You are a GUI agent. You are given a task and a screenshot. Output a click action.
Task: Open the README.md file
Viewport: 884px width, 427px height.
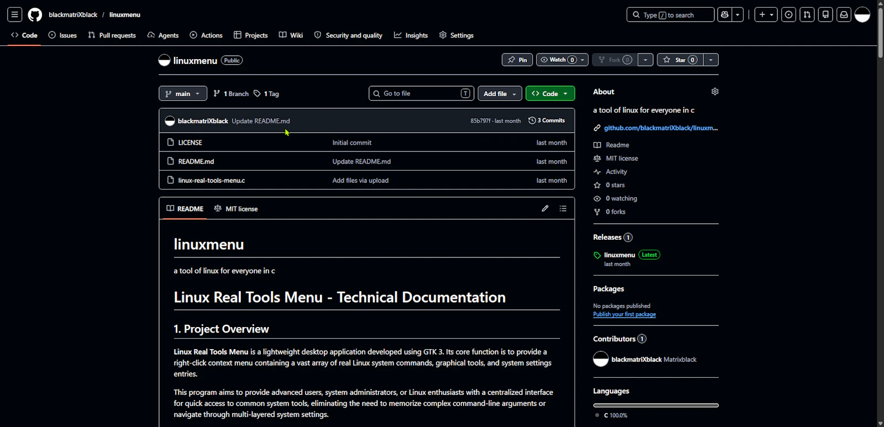pyautogui.click(x=196, y=161)
